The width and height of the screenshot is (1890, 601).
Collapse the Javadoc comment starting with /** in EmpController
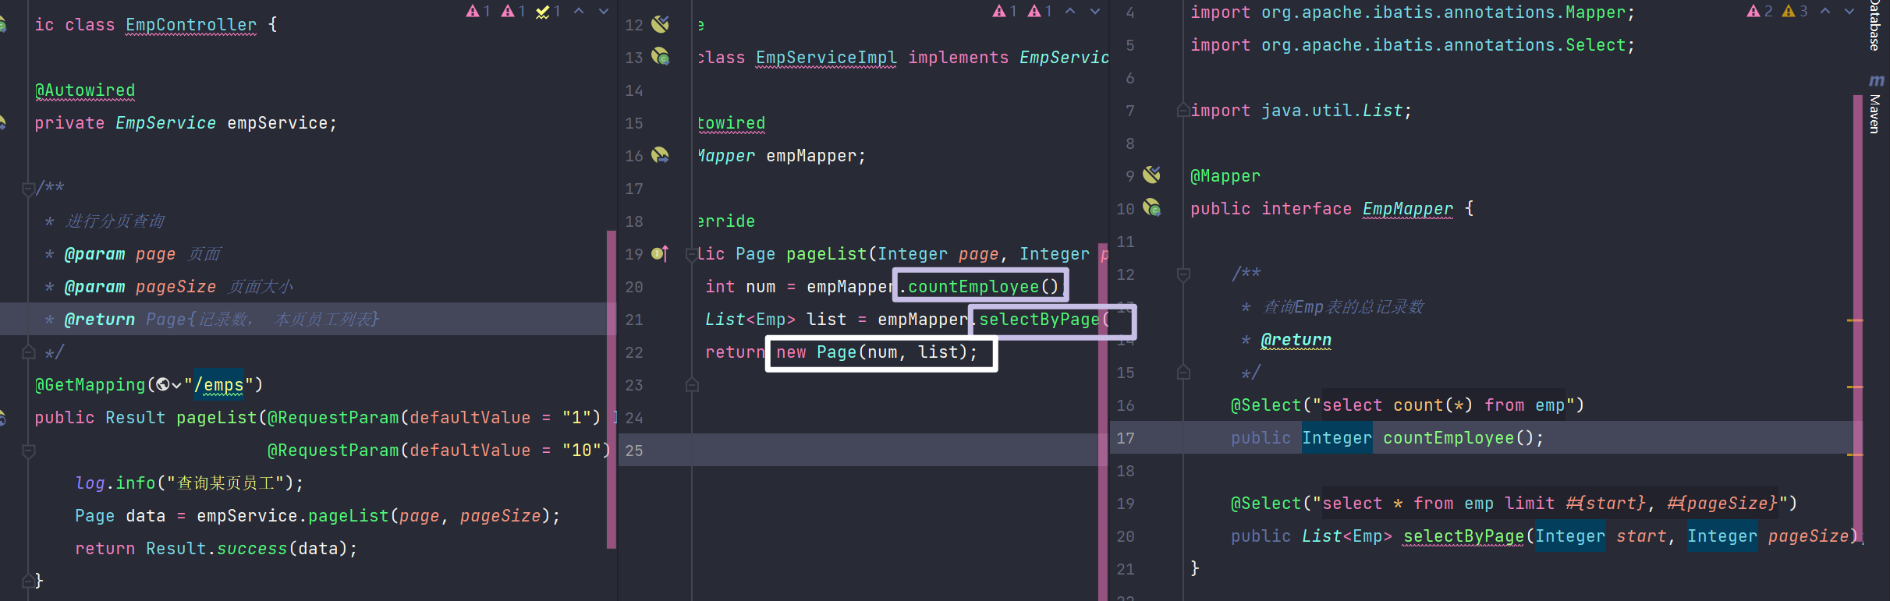click(29, 188)
